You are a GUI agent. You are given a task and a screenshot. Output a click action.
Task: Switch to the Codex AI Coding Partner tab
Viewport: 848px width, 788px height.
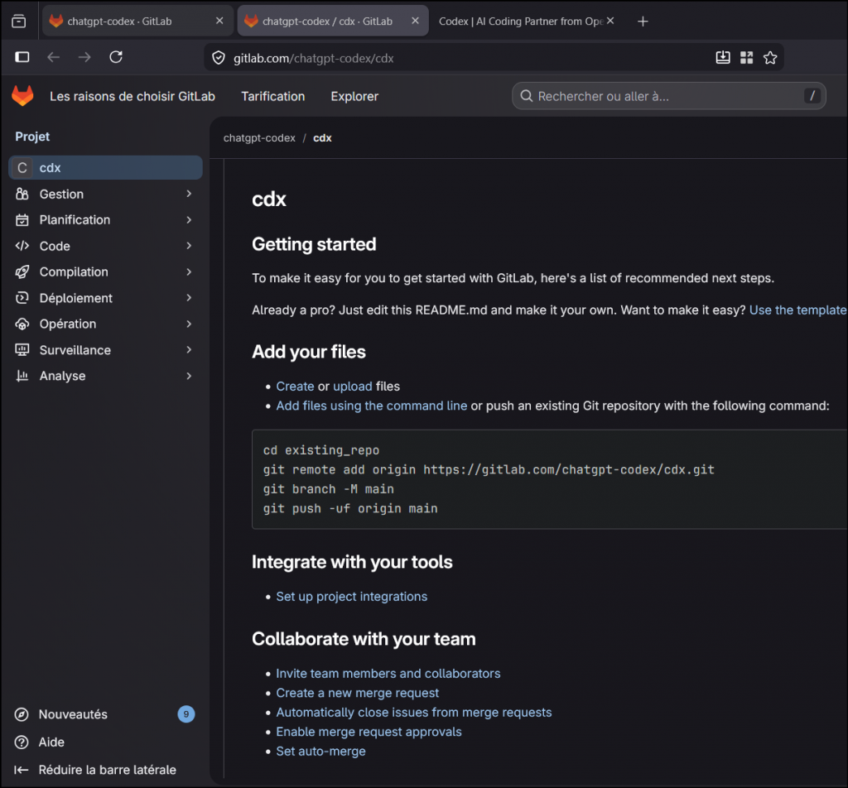(521, 22)
